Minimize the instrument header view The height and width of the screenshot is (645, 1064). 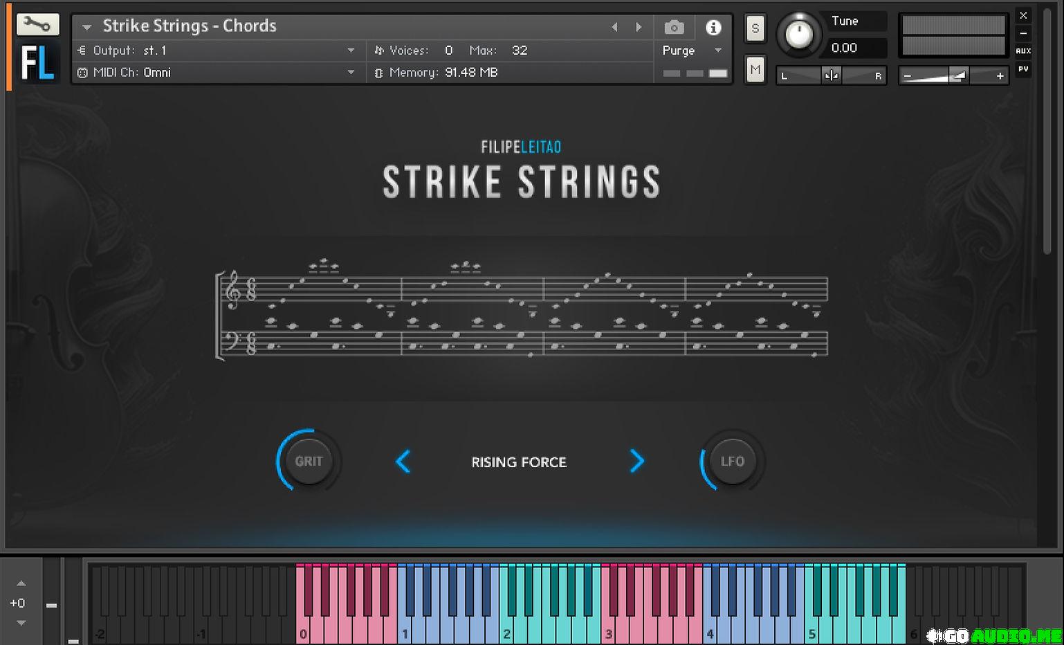pos(1022,33)
